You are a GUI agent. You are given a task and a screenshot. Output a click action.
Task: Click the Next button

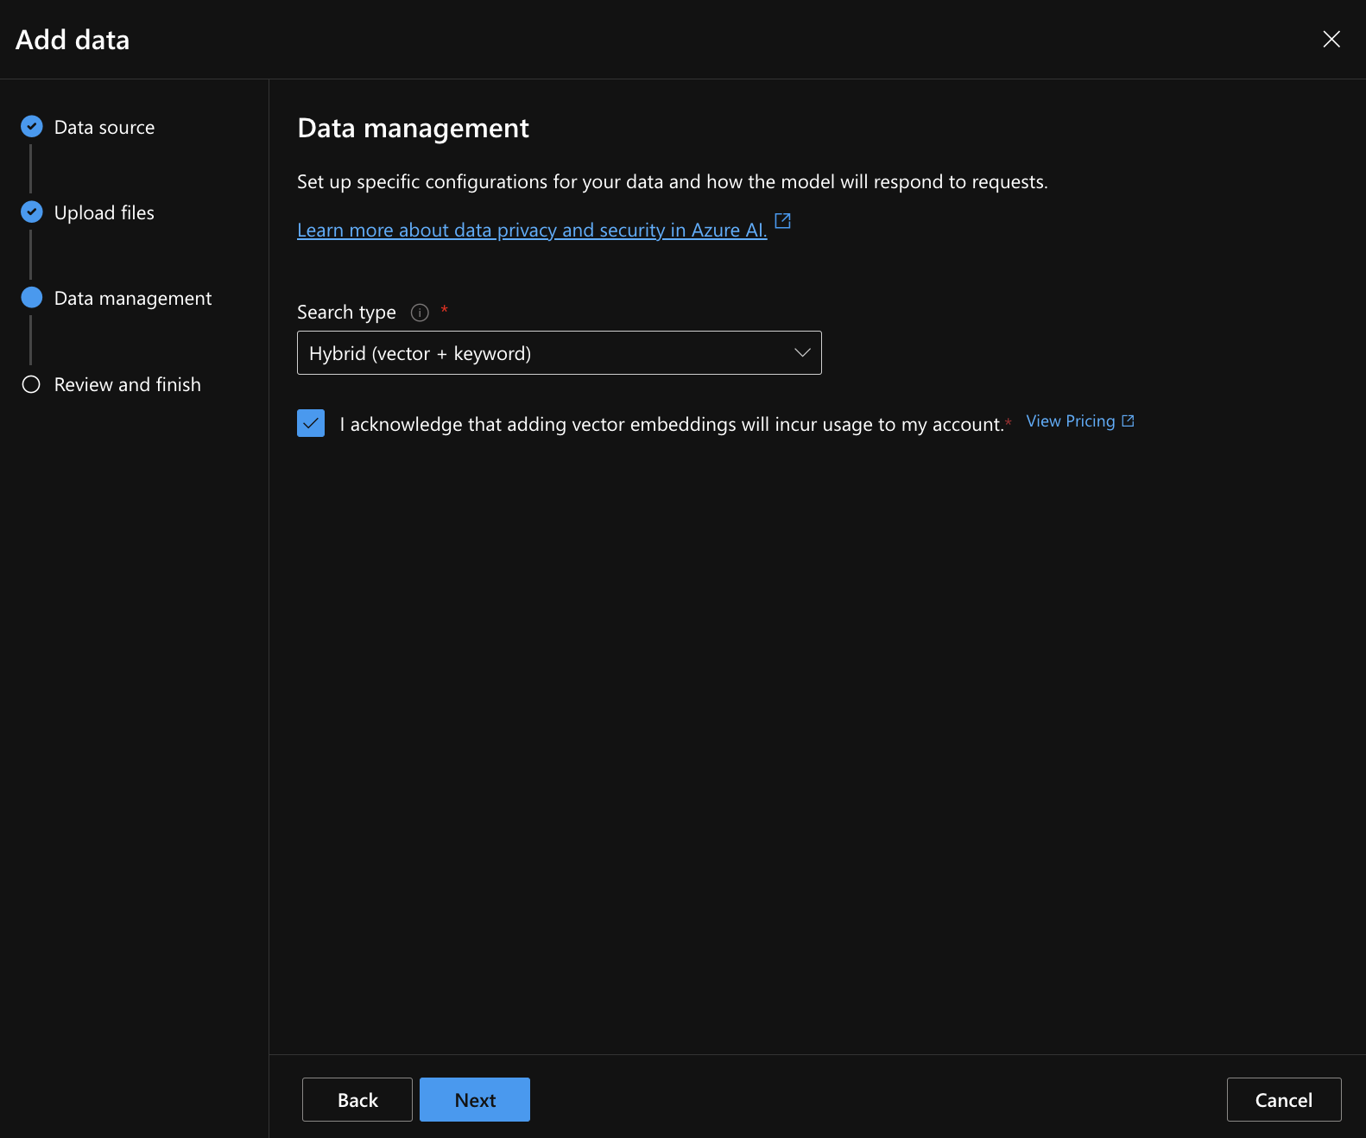point(475,1099)
